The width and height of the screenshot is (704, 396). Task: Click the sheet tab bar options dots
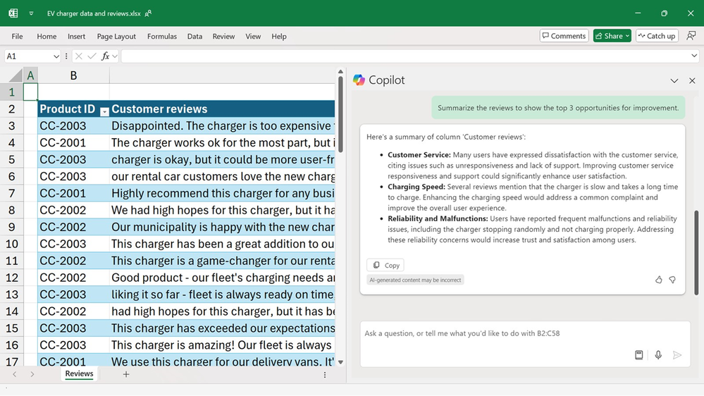[325, 374]
